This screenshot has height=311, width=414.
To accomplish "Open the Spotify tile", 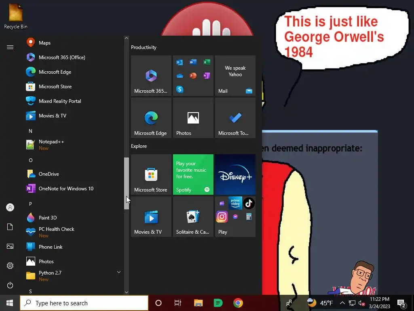I will pyautogui.click(x=193, y=175).
